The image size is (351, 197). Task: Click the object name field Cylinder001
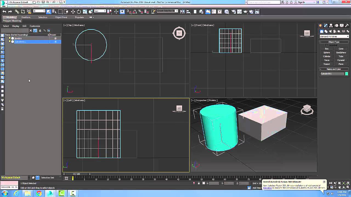coord(332,74)
